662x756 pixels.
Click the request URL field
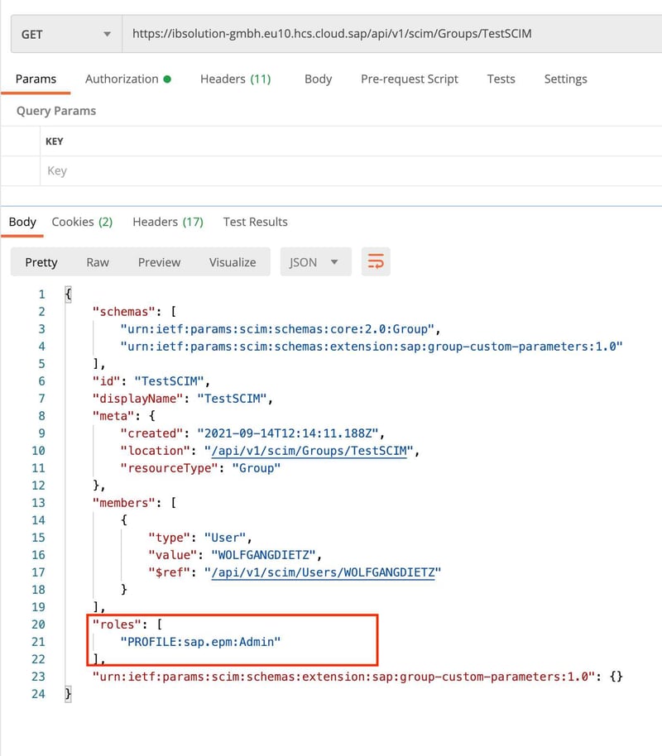[389, 34]
